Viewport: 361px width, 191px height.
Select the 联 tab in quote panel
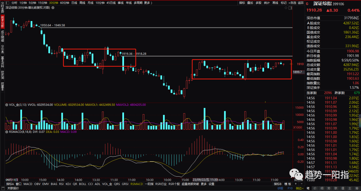coord(336,188)
